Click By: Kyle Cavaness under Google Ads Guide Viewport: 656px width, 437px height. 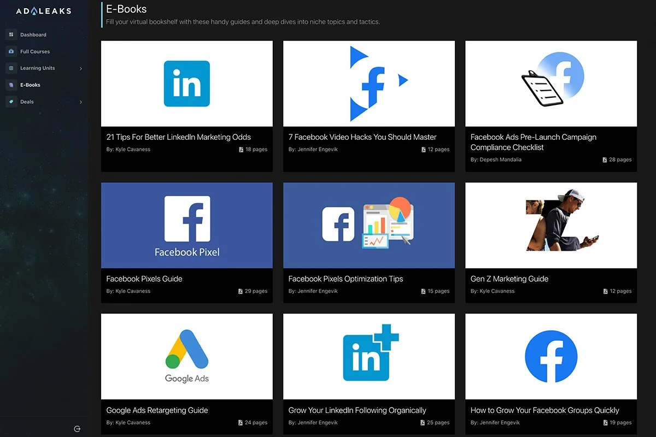pyautogui.click(x=128, y=422)
